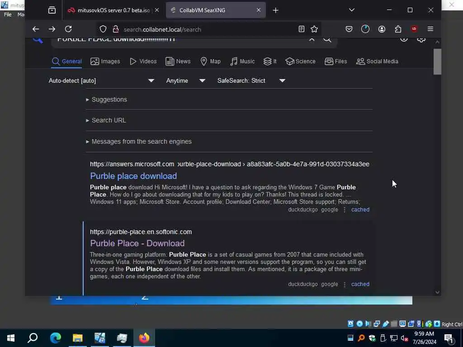Open more options dots for Microsoft result
This screenshot has height=347, width=463.
[x=345, y=210]
